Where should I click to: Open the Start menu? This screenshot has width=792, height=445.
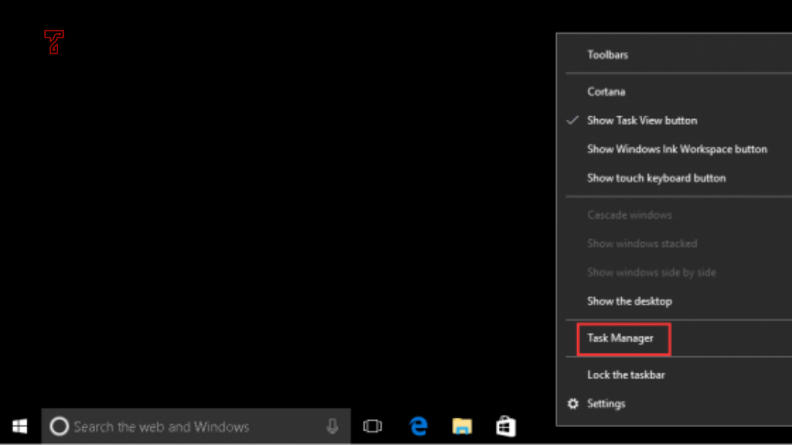[19, 426]
